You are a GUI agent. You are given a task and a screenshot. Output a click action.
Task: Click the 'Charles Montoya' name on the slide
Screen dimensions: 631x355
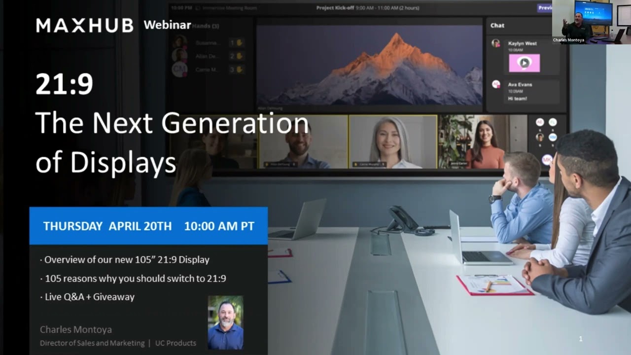76,329
